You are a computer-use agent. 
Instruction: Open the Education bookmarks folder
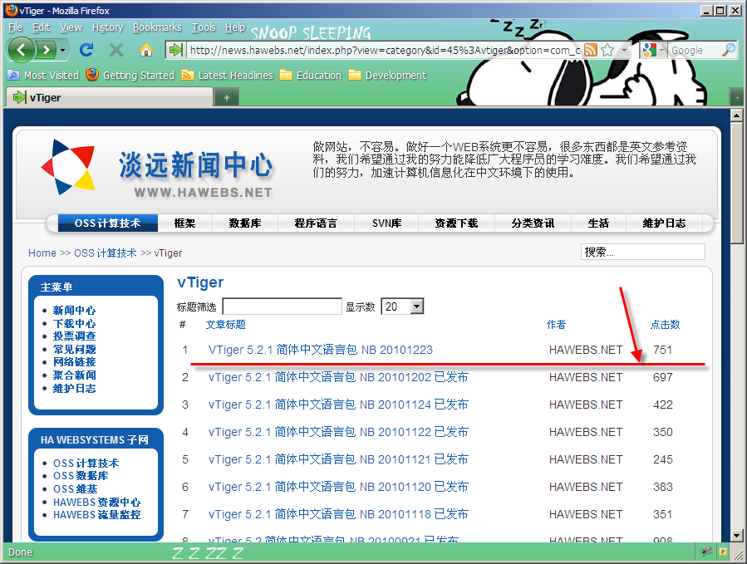(x=311, y=76)
